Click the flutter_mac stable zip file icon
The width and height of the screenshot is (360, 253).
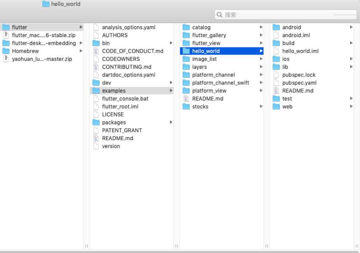6,35
